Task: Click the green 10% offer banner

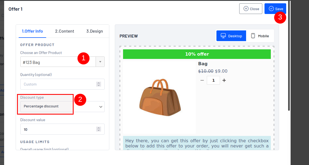Action: (197, 54)
